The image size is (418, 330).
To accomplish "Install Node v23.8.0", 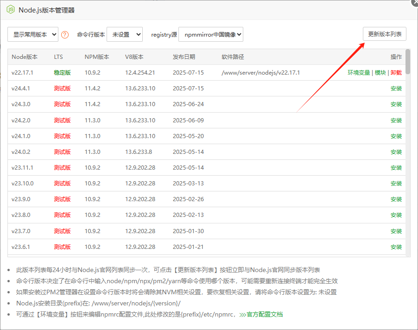I will pyautogui.click(x=396, y=215).
